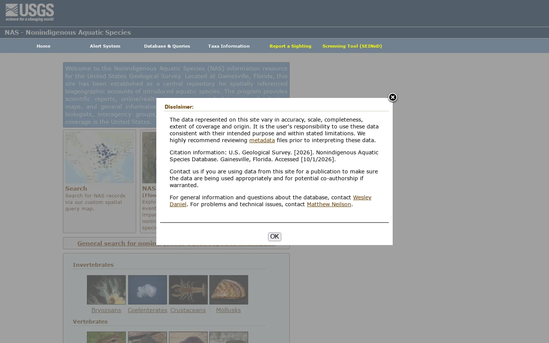Open the Mollusks text link
Viewport: 549px width, 343px height.
[228, 310]
